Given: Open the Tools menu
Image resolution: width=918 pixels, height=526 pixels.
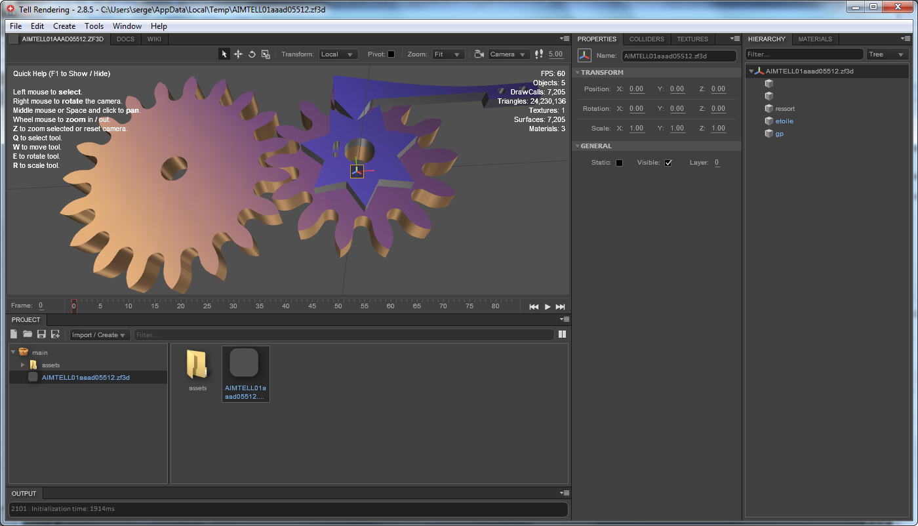Looking at the screenshot, I should click(x=94, y=26).
